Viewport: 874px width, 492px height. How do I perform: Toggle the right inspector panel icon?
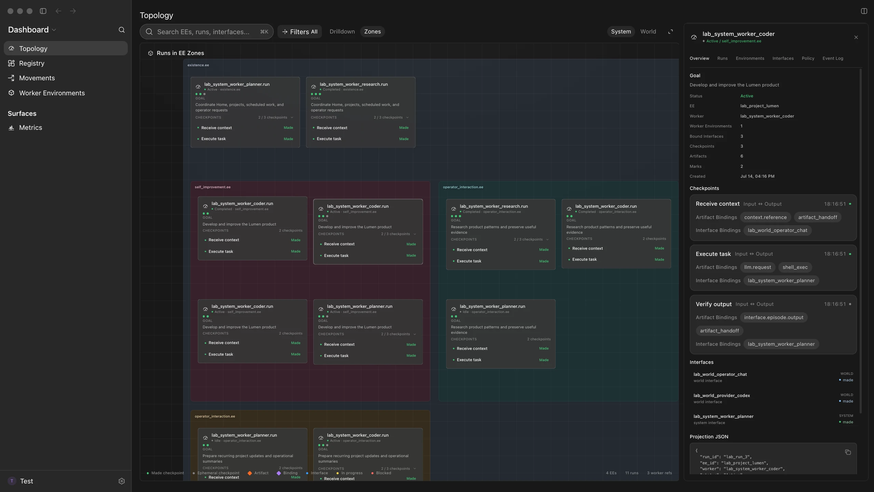(864, 11)
